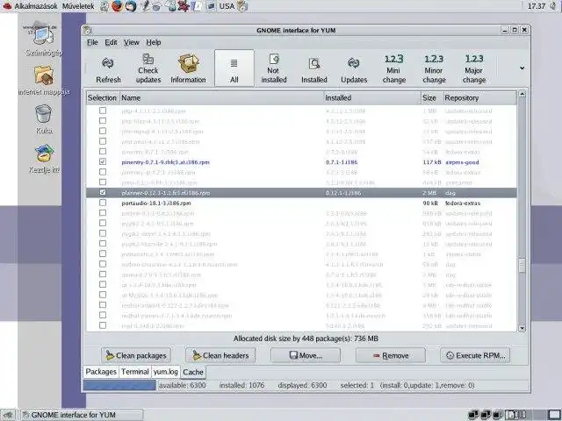Click the window menu icon in YUM title bar
The image size is (562, 421).
88,31
